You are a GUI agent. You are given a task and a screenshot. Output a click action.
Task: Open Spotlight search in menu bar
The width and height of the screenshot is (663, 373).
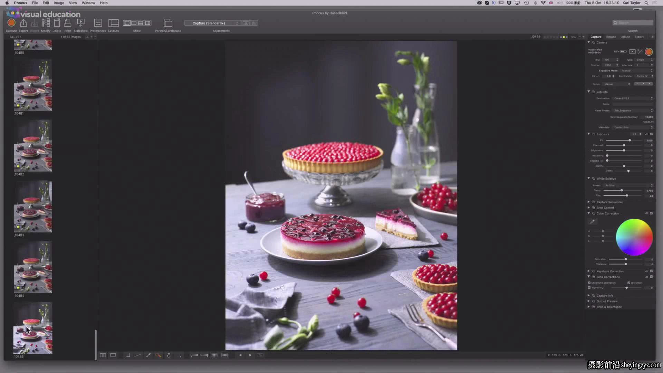(646, 3)
